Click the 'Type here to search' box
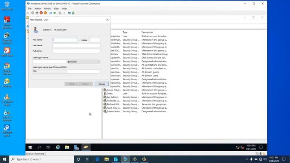 41,159
